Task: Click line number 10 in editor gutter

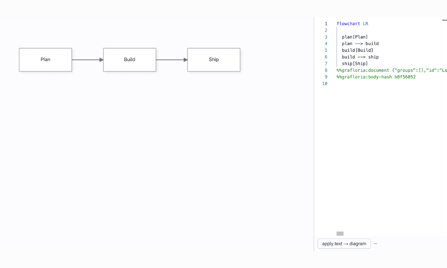Action: pos(324,84)
